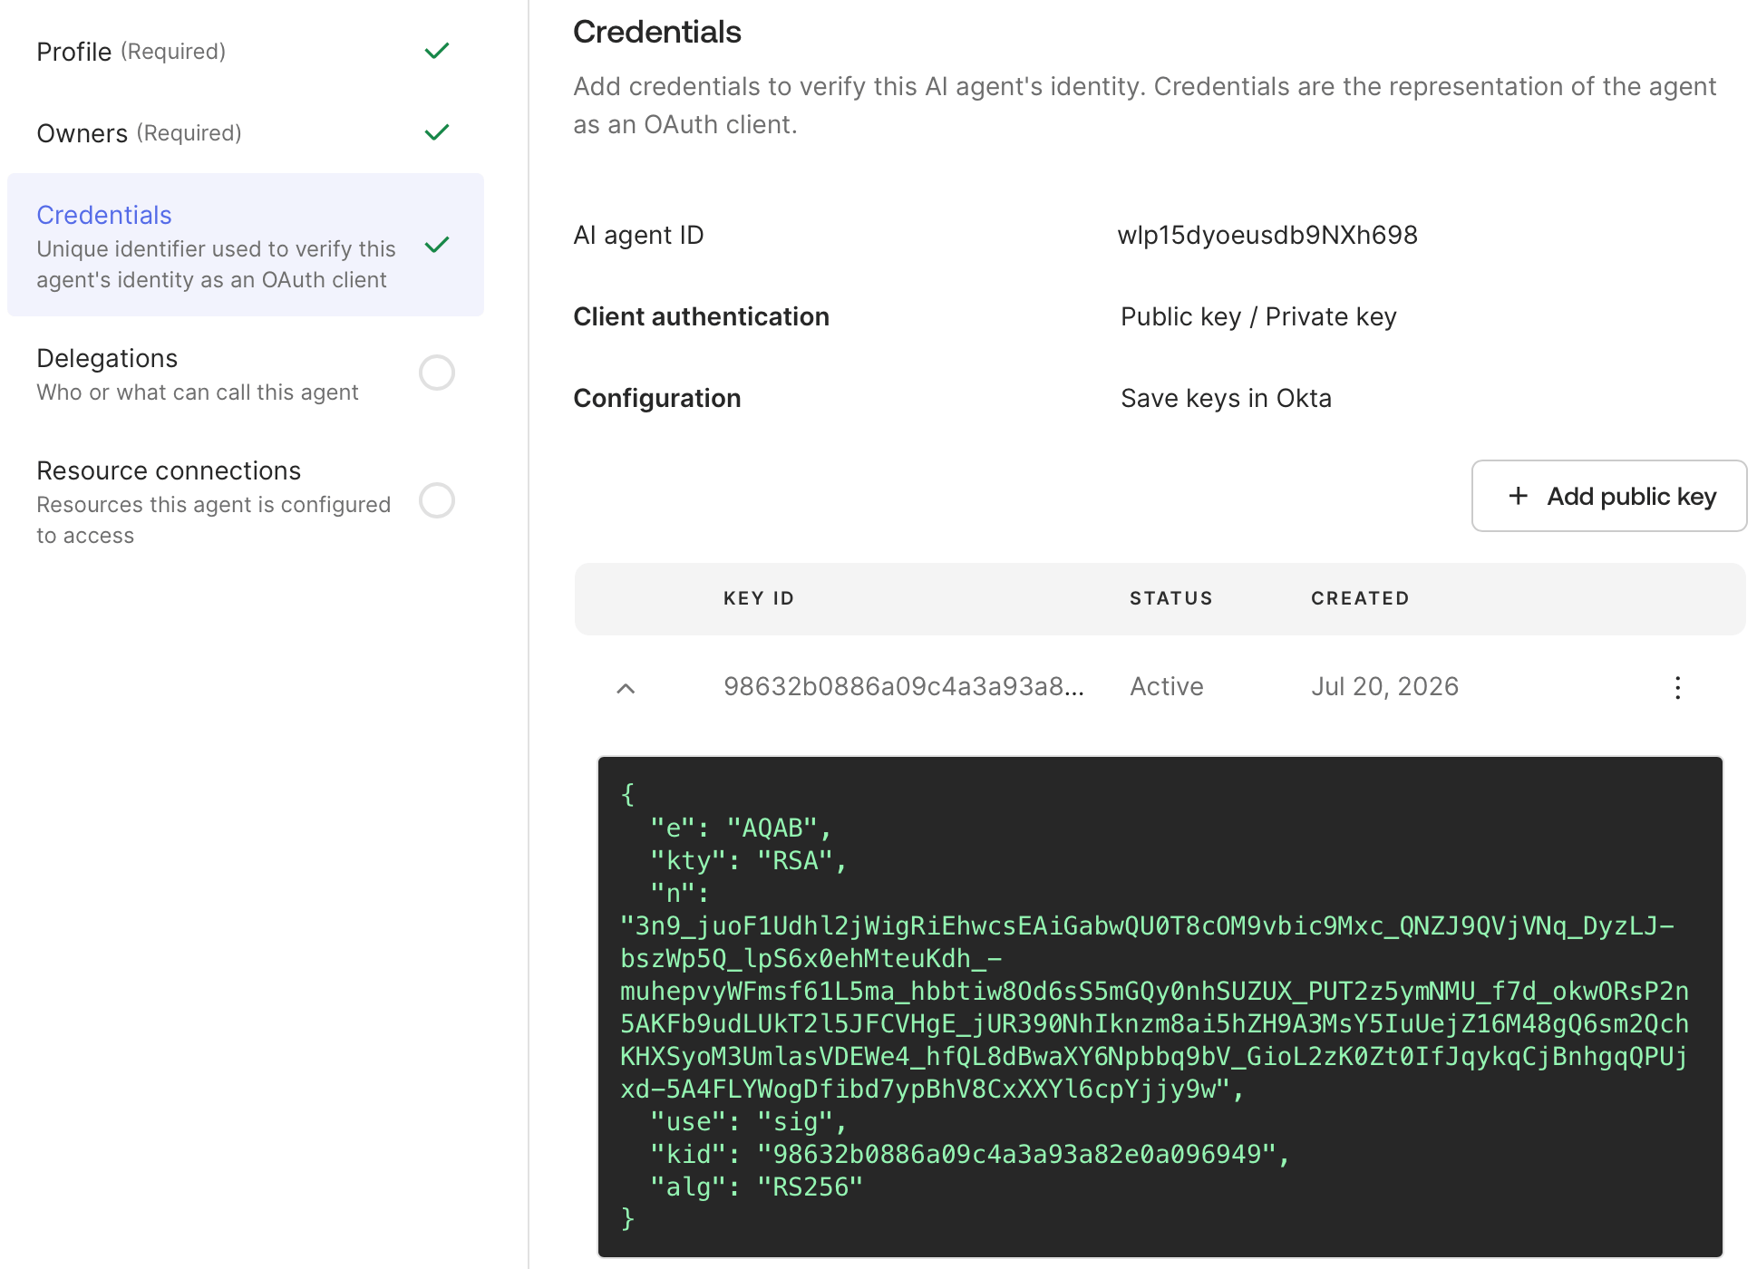Image resolution: width=1757 pixels, height=1269 pixels.
Task: Click the KEY ID column header
Action: 759,598
